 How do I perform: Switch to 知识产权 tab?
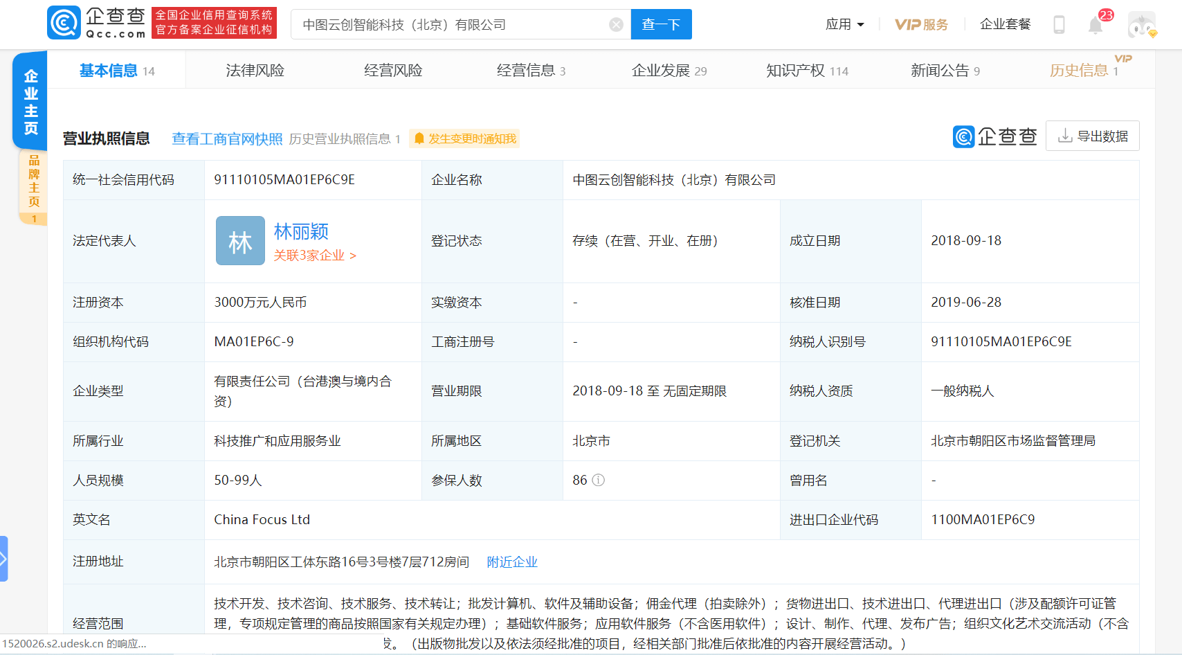(807, 71)
